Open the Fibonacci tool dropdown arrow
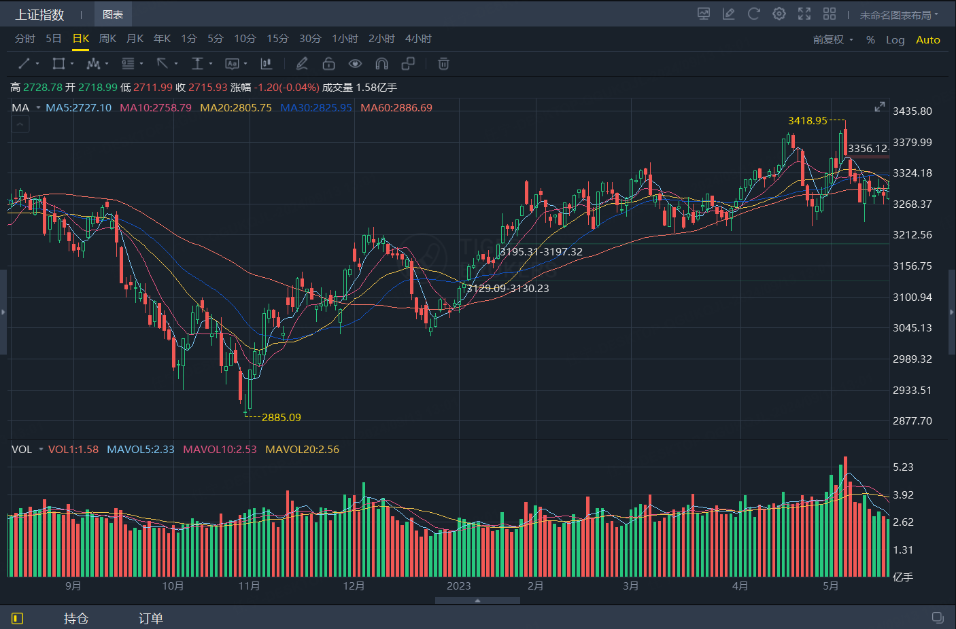 click(x=141, y=64)
